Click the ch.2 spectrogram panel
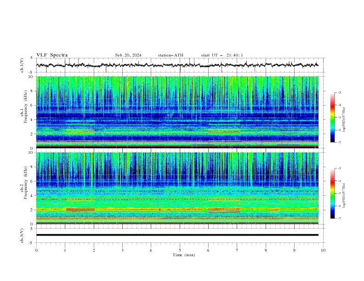Screen dimensions: 364x281 tap(177, 188)
